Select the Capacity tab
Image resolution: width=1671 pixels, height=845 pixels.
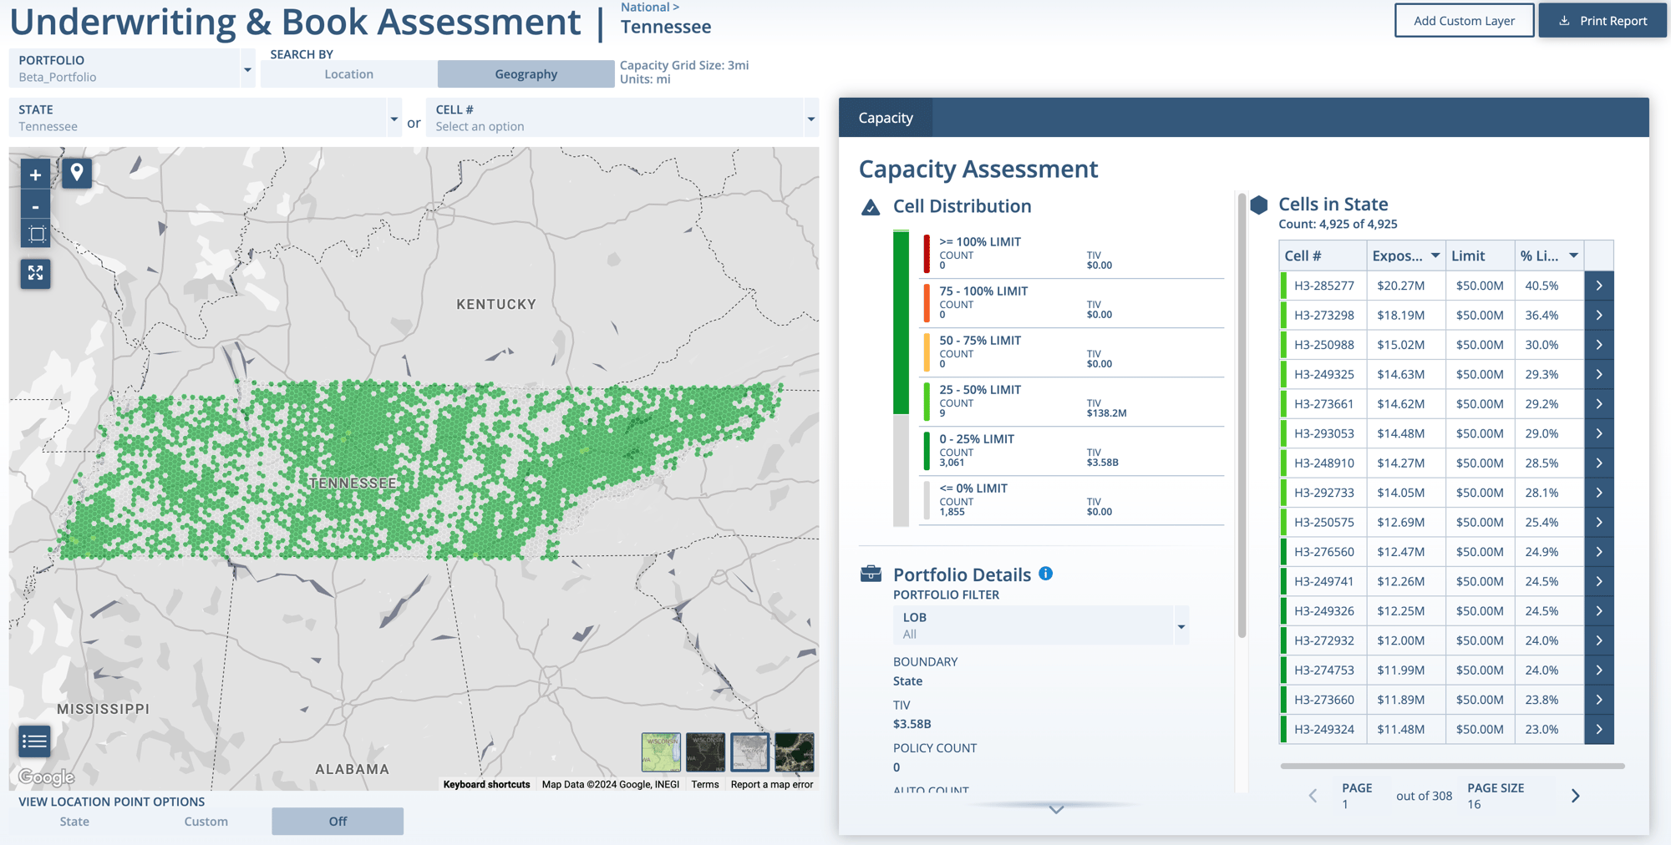886,118
